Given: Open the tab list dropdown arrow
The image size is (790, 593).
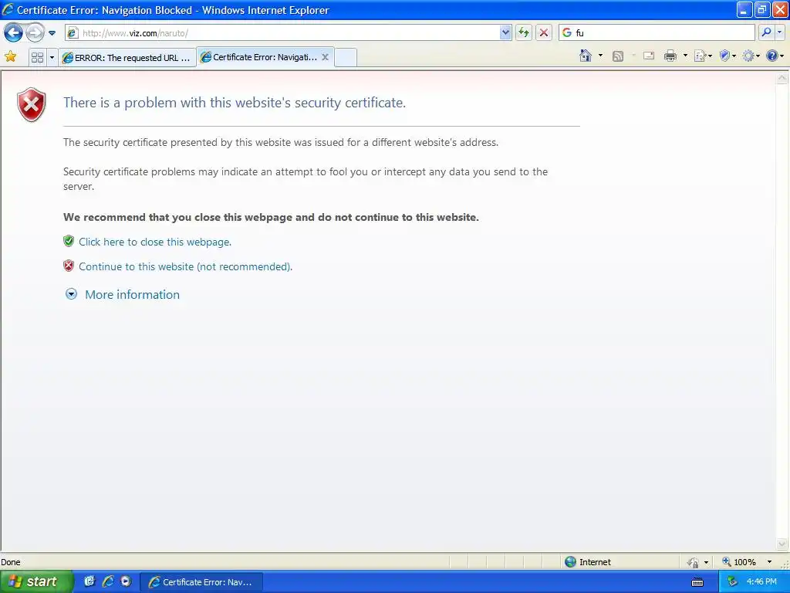Looking at the screenshot, I should coord(52,57).
